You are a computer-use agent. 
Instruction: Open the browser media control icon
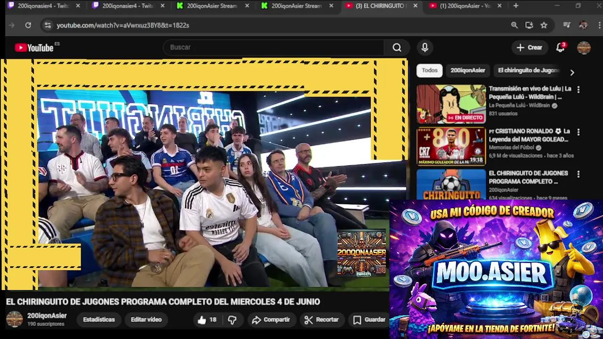(567, 25)
